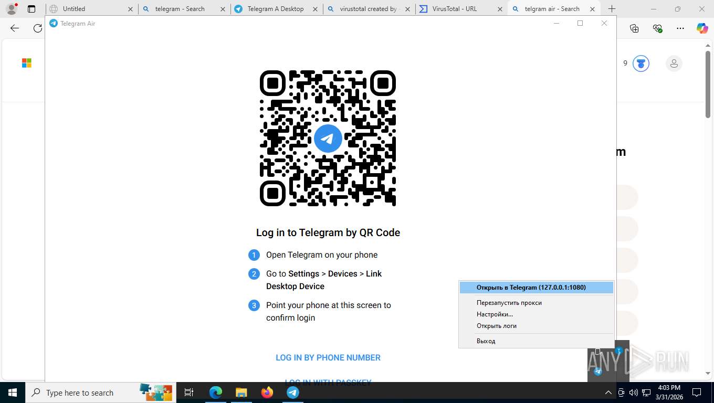Click the Microsoft logo on the page
The image size is (714, 403).
pyautogui.click(x=27, y=63)
